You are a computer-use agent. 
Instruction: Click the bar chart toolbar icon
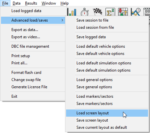[x=72, y=12]
